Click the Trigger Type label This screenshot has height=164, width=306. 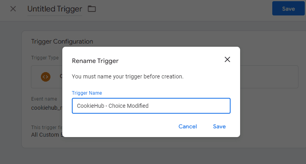pyautogui.click(x=45, y=58)
